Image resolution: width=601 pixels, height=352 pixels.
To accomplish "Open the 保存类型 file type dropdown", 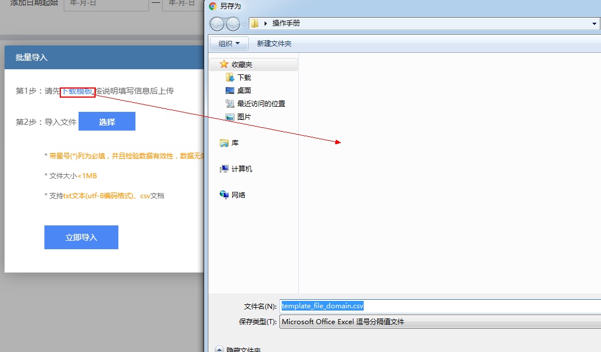I will [438, 321].
